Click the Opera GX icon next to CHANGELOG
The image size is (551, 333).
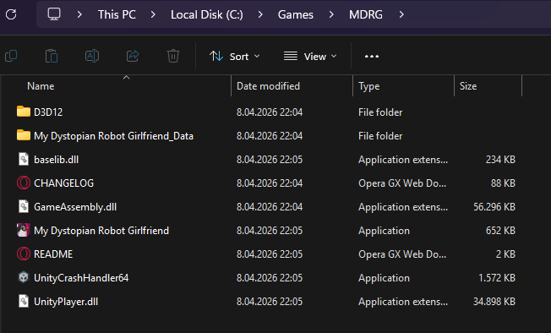click(x=24, y=183)
